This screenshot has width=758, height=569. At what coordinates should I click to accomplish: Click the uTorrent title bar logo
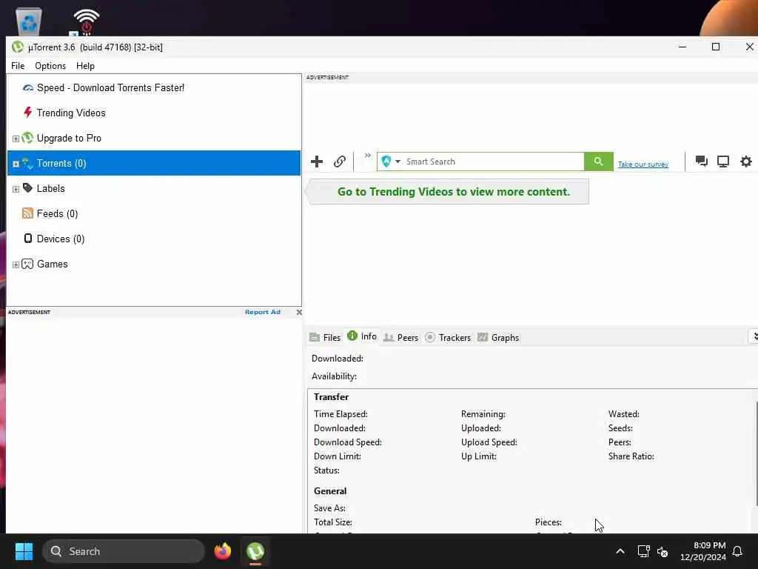pos(18,47)
